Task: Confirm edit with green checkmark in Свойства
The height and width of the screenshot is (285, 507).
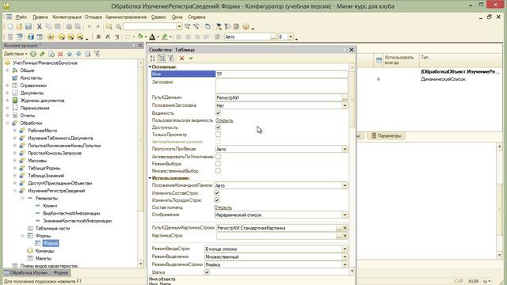Action: 191,58
